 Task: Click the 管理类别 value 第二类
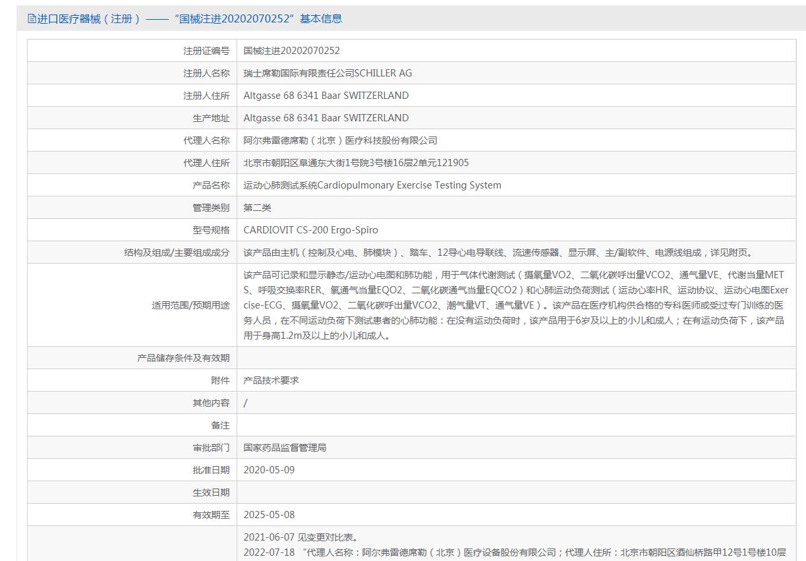pos(257,208)
